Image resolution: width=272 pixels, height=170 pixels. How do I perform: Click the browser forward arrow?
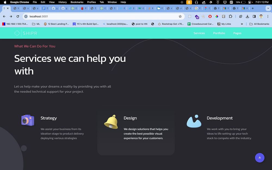click(x=11, y=17)
